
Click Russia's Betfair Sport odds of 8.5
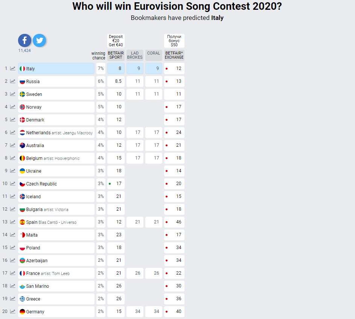click(116, 81)
